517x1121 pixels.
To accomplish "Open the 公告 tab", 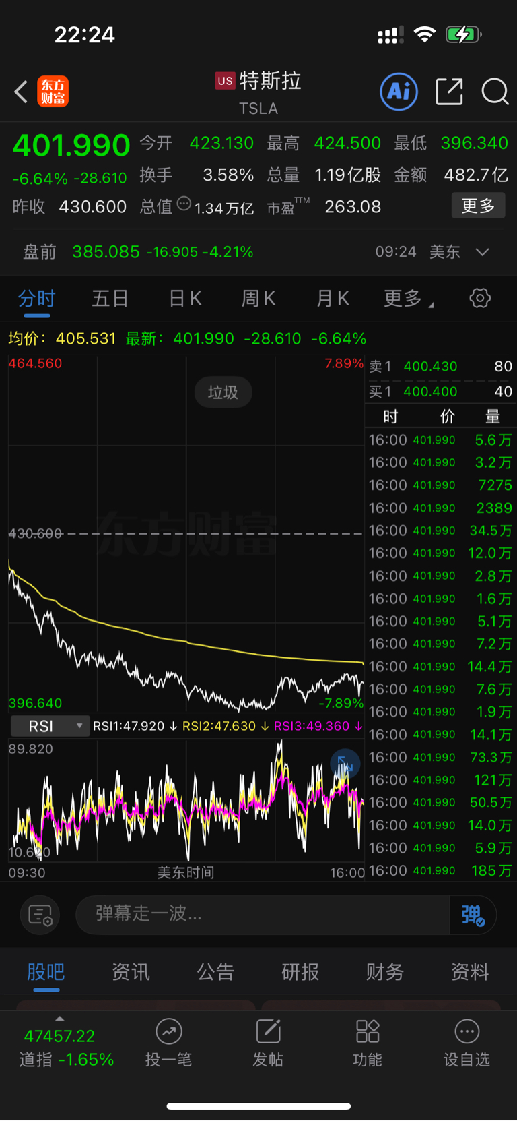I will tap(215, 972).
